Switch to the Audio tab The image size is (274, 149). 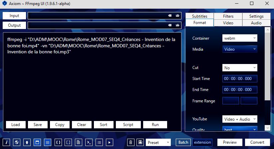click(256, 23)
